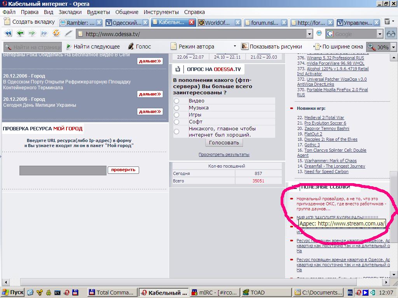Open the Закладки menu
The image size is (398, 298).
tap(70, 12)
